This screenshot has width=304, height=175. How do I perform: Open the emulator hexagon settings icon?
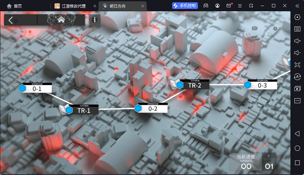point(297,17)
